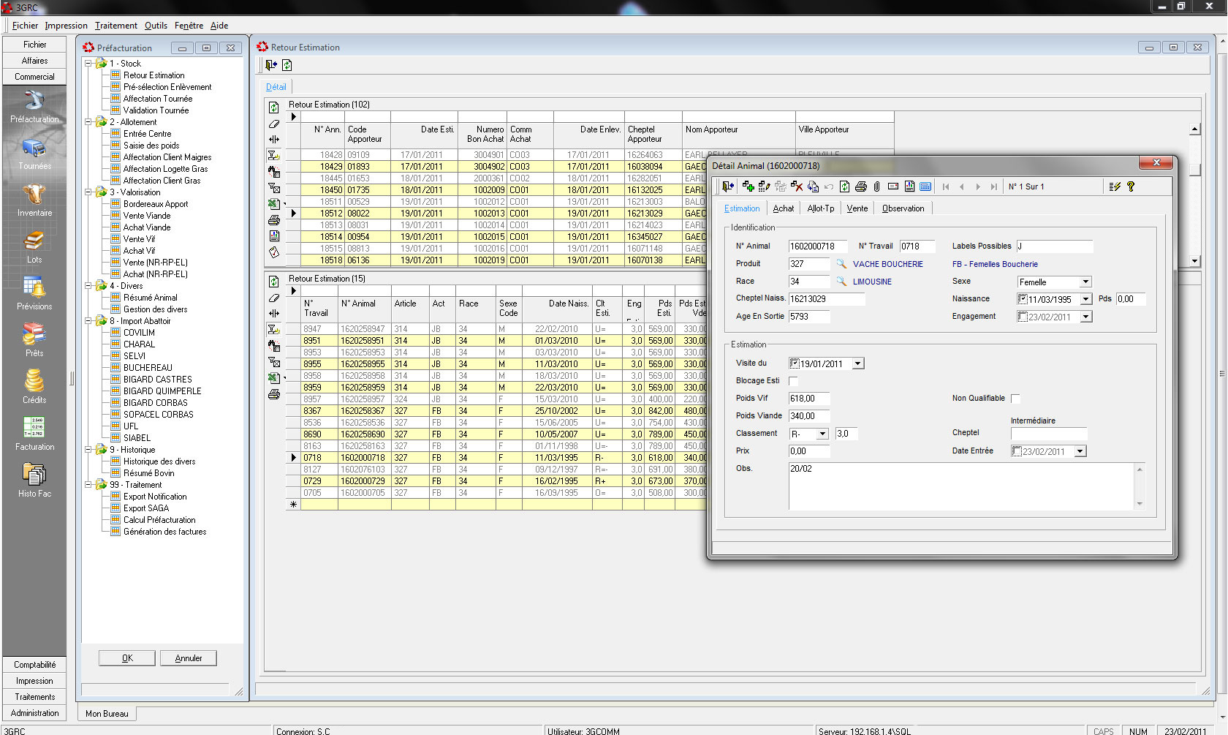
Task: Open the Crédits module in sidebar
Action: click(x=34, y=388)
